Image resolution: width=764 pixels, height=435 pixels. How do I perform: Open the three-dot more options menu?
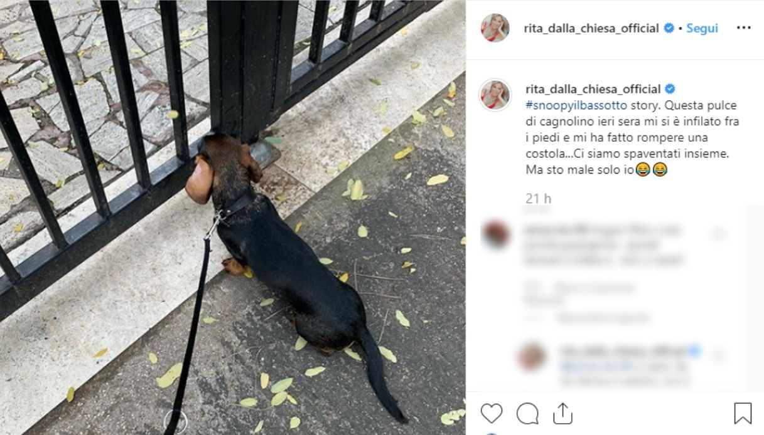point(743,28)
